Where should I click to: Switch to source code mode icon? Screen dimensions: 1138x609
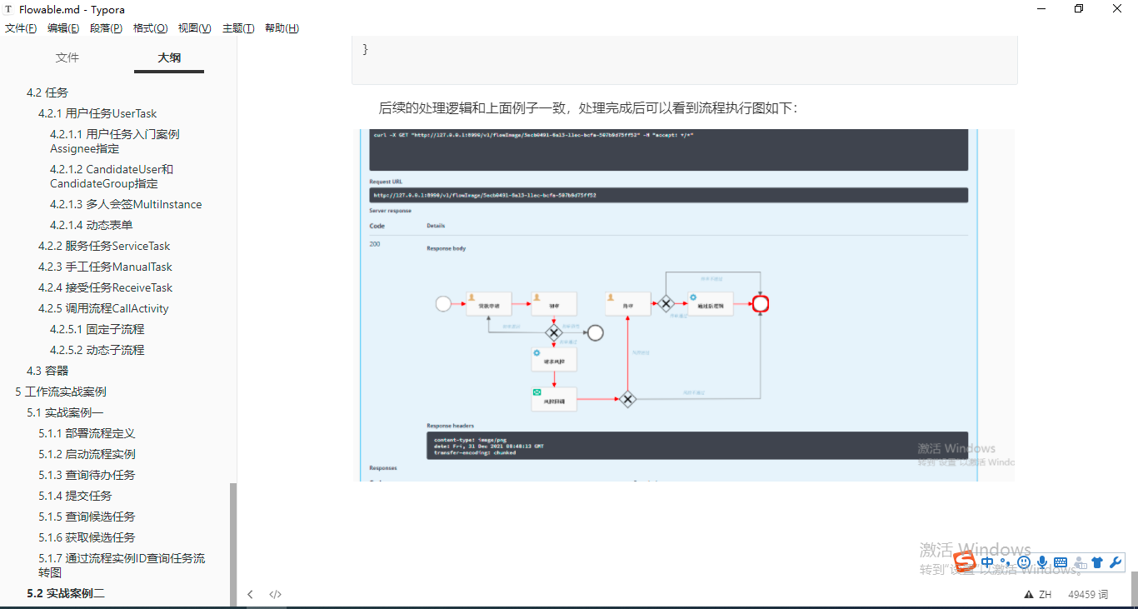point(276,594)
